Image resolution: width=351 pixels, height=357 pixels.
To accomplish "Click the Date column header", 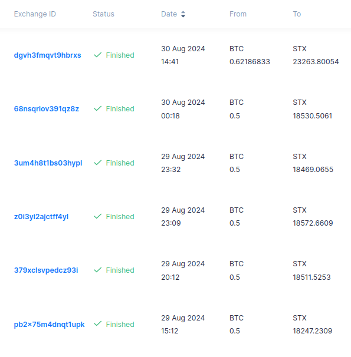I will [169, 14].
